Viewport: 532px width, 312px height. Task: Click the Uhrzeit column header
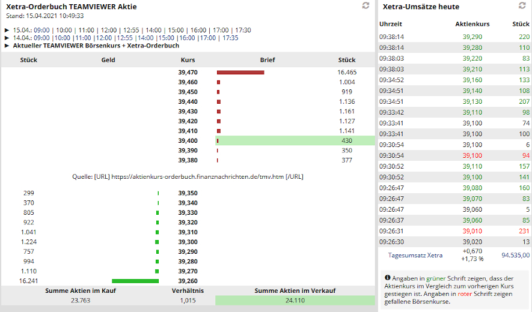(391, 24)
